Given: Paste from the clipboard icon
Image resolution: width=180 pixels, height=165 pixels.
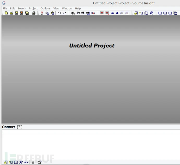Looking at the screenshot, I should pos(52,13).
